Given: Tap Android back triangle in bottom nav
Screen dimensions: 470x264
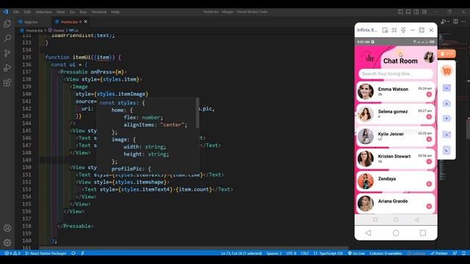Looking at the screenshot, I should (x=369, y=233).
